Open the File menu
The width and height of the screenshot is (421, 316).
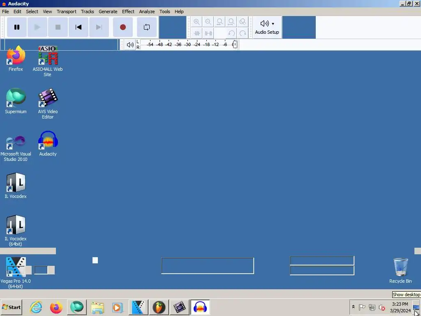pos(5,12)
